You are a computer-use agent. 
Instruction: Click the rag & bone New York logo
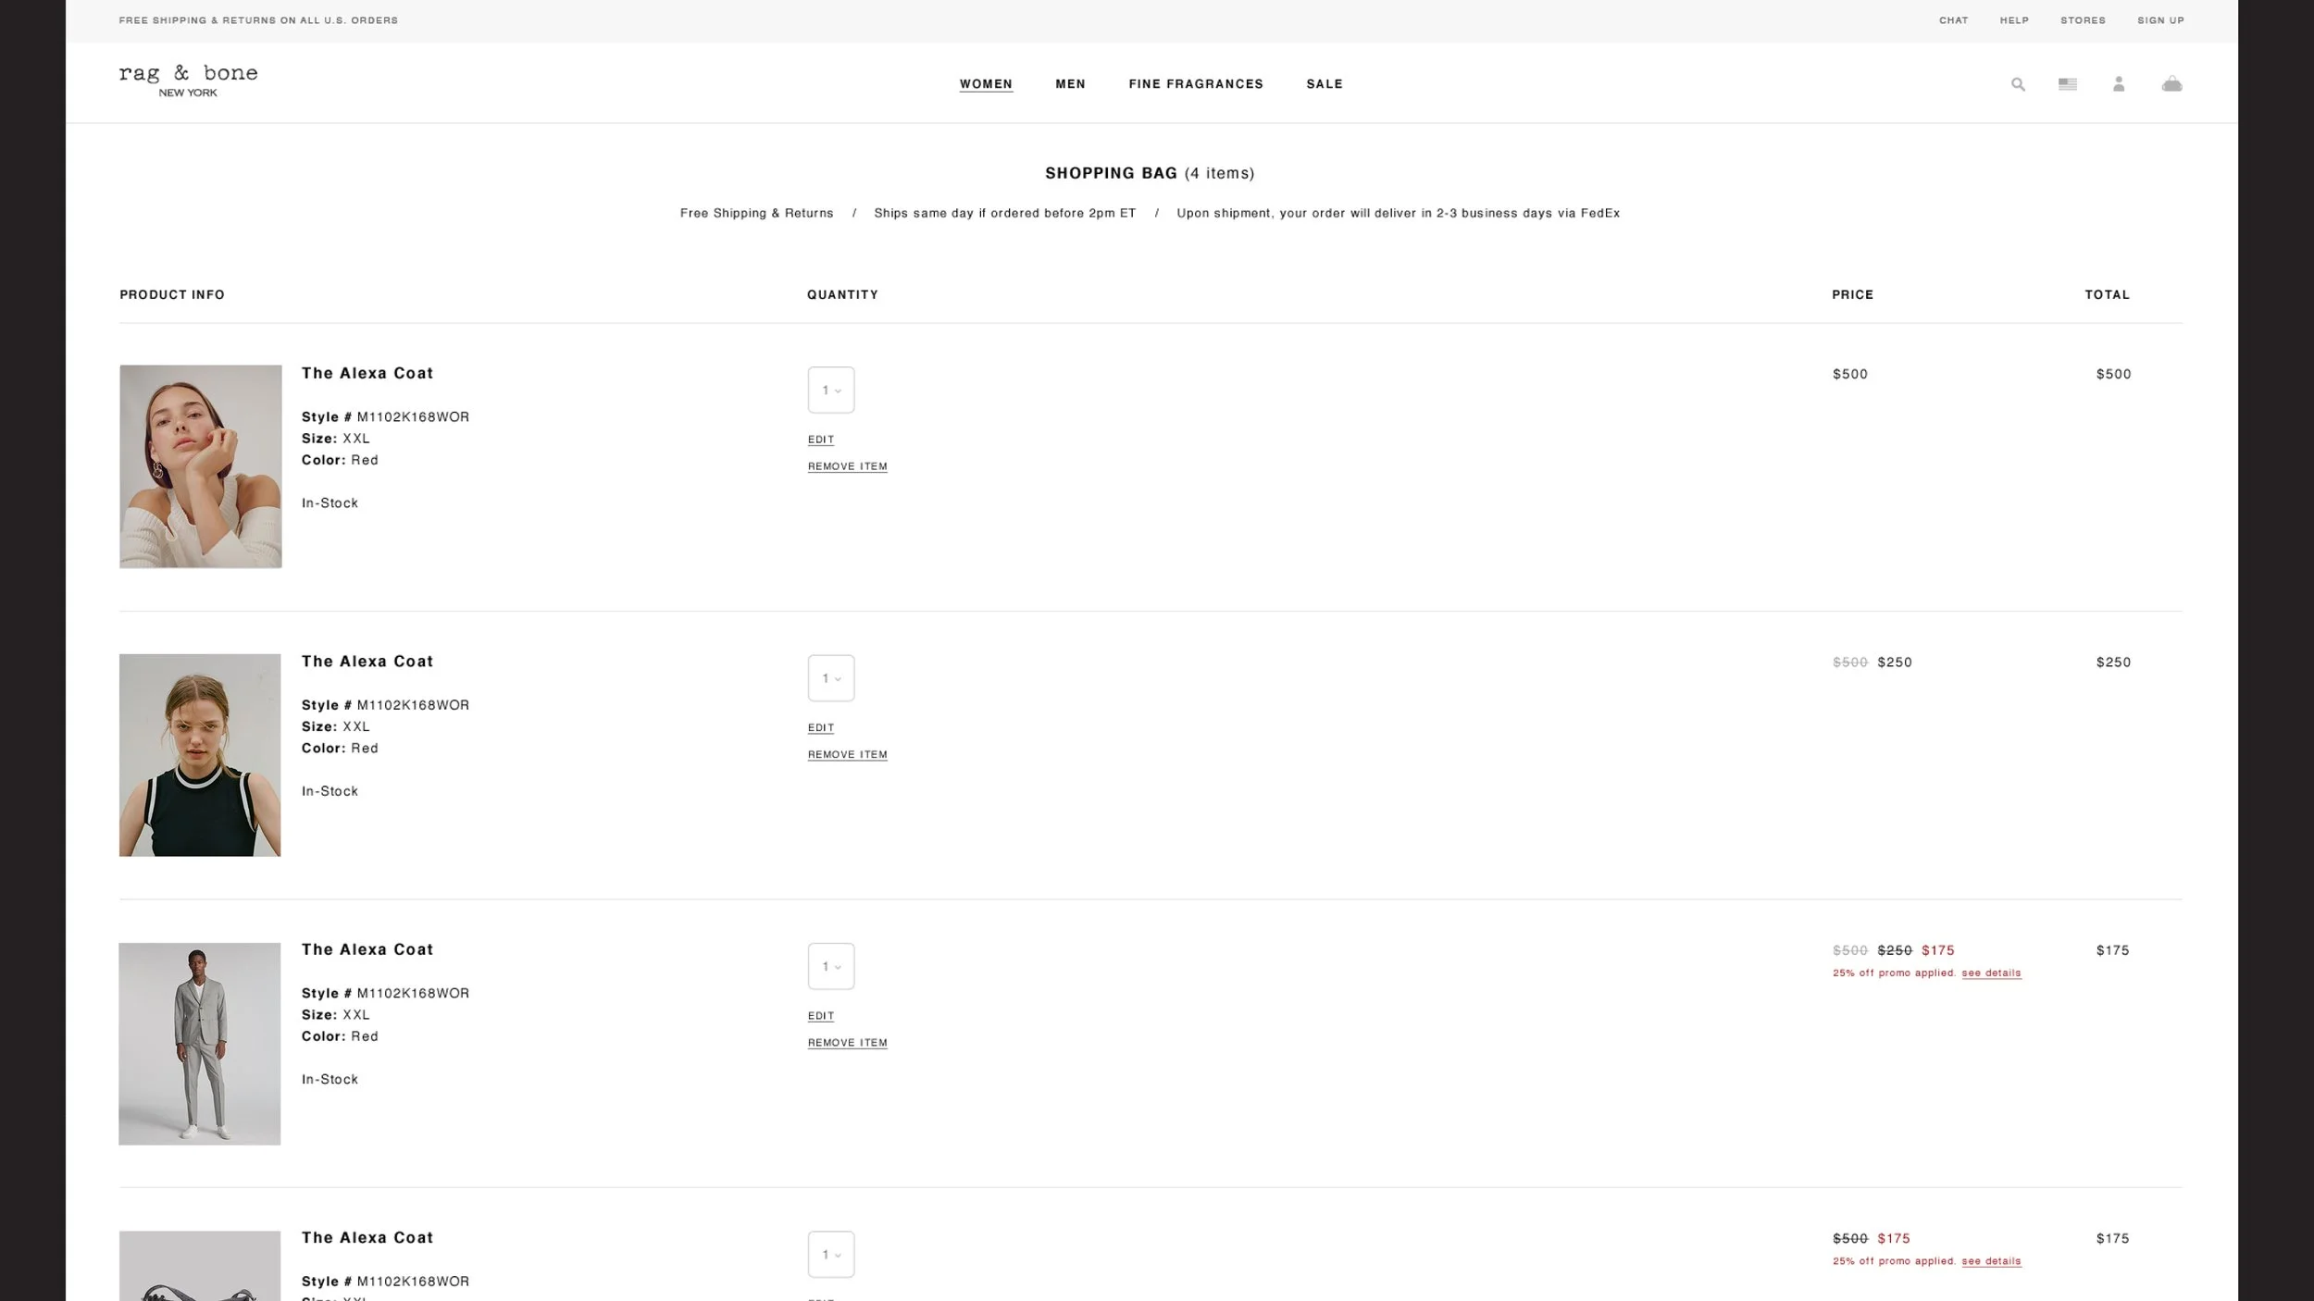pos(188,81)
